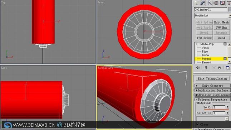
Task: Select Element sub-object level
Action: tap(206, 62)
